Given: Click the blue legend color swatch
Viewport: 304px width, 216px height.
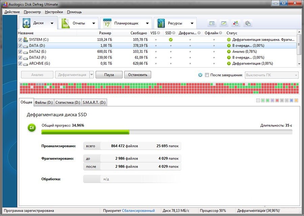Looking at the screenshot, I should 292,100.
